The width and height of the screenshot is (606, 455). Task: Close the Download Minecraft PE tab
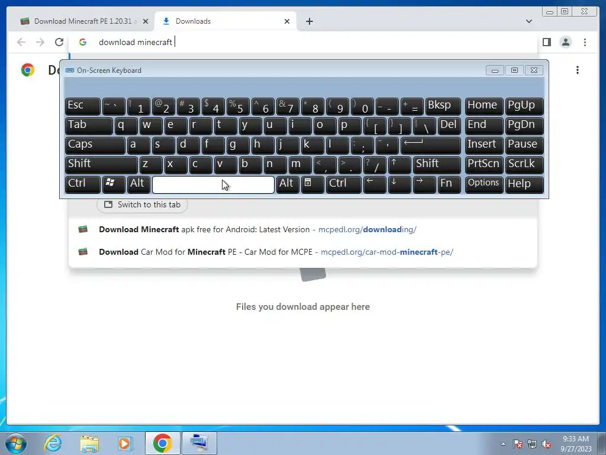coord(146,21)
